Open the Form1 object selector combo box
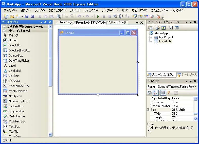The image size is (199, 144). (172, 87)
